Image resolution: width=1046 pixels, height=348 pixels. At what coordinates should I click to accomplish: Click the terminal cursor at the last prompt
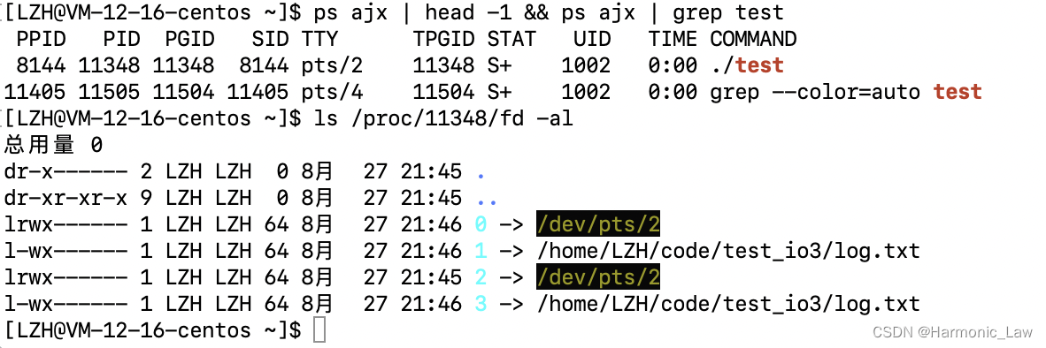pos(319,330)
